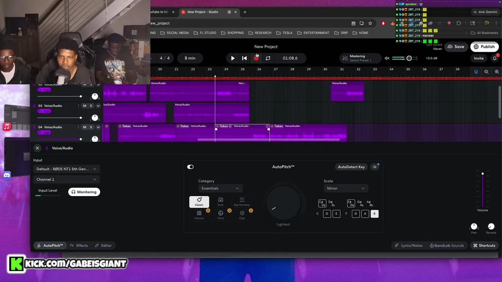
Task: Open the Scale Minor dropdown
Action: click(x=346, y=188)
